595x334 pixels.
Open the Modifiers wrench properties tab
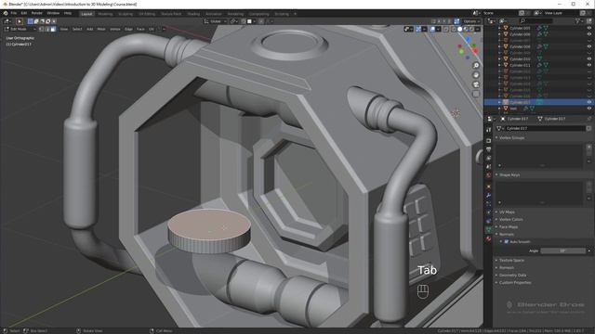click(x=489, y=195)
